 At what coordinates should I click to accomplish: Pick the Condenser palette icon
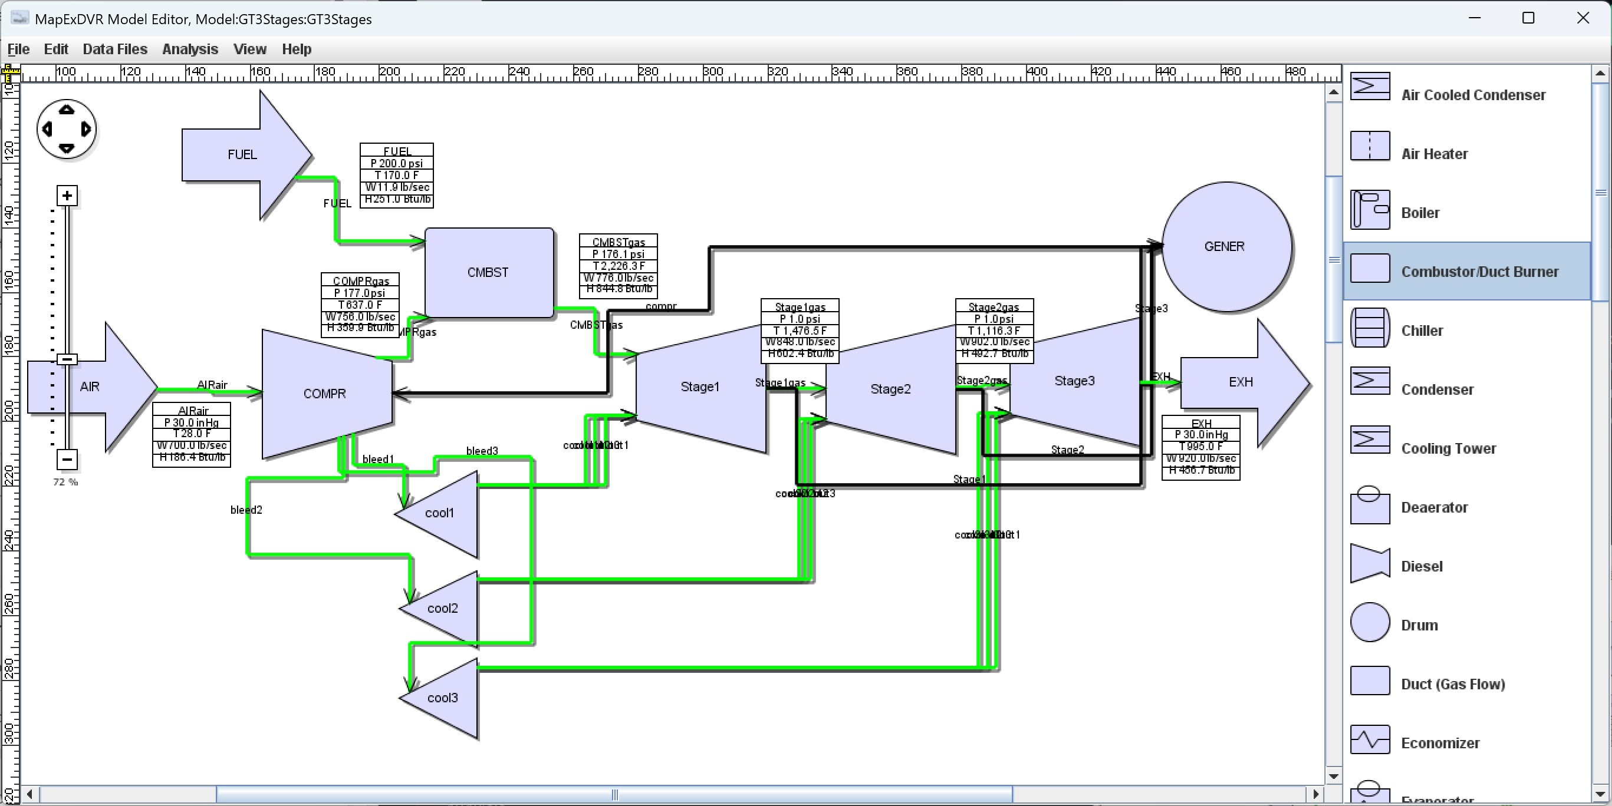(1370, 381)
